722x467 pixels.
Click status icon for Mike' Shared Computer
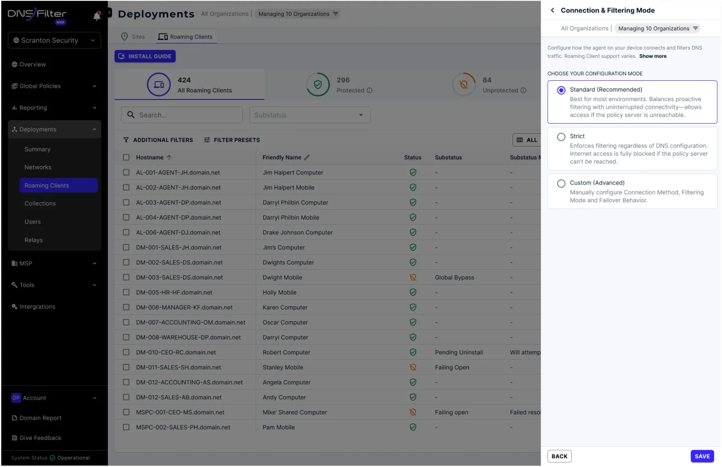[413, 412]
